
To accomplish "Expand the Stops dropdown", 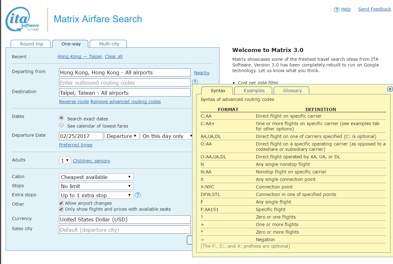I will (96, 186).
